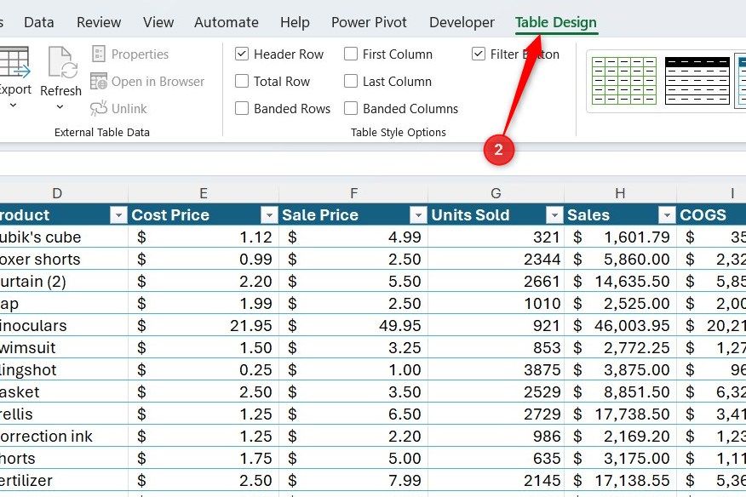Select column G header
The width and height of the screenshot is (746, 497).
coord(496,193)
